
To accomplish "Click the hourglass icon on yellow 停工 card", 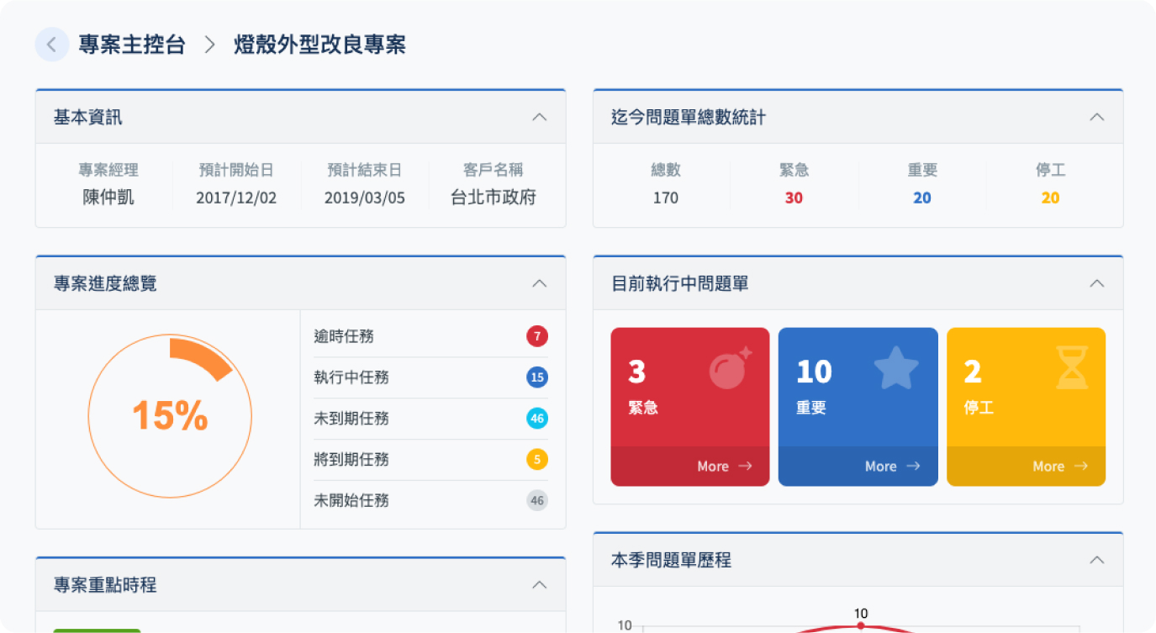I will click(x=1071, y=368).
